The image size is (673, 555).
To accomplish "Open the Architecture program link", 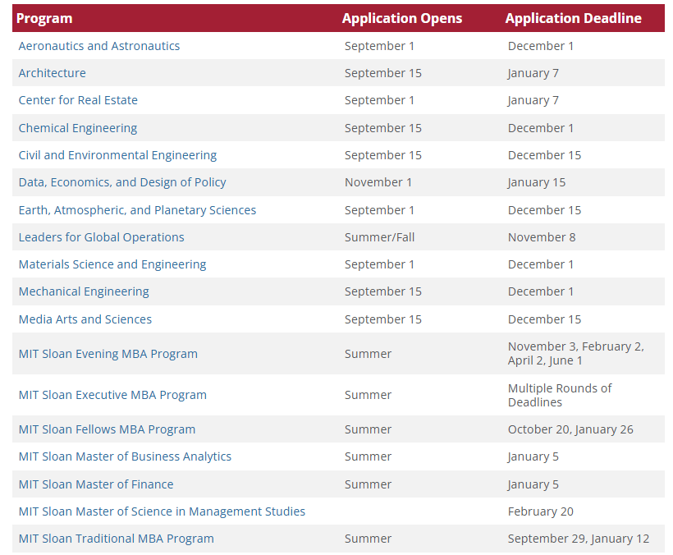I will [x=52, y=73].
